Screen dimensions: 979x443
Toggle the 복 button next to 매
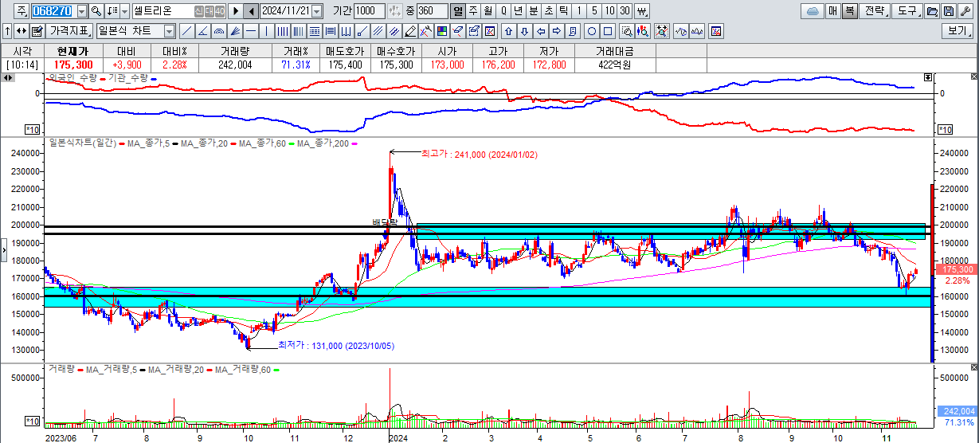850,11
